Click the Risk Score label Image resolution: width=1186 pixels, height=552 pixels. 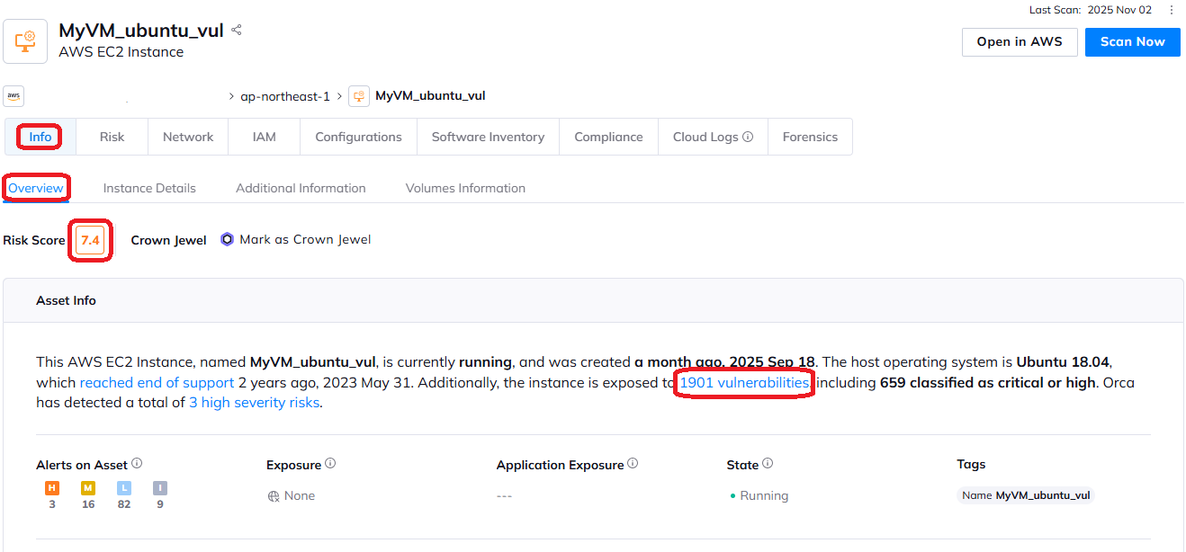34,240
